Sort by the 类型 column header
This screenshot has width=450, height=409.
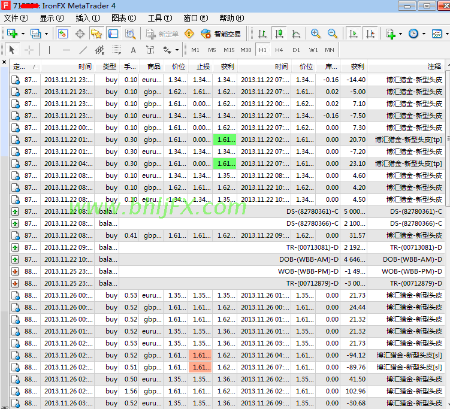107,67
